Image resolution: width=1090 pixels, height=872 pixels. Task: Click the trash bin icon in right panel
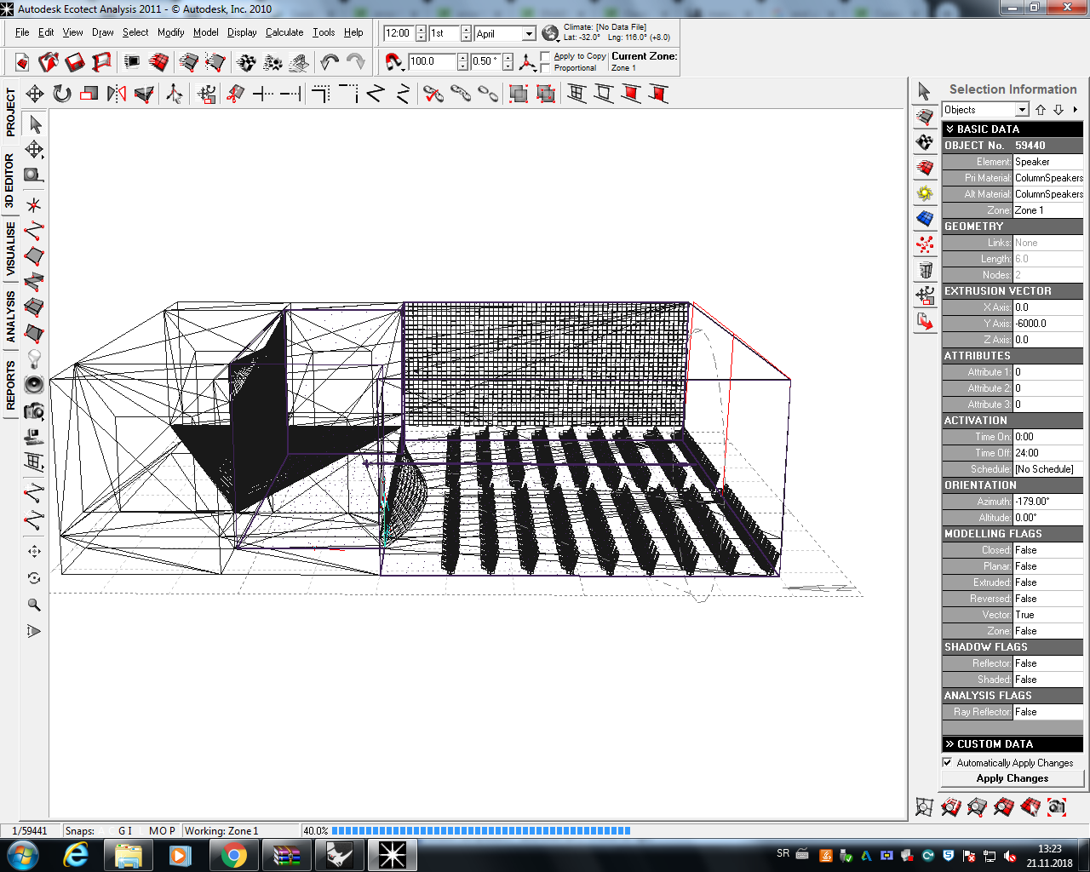tap(926, 271)
